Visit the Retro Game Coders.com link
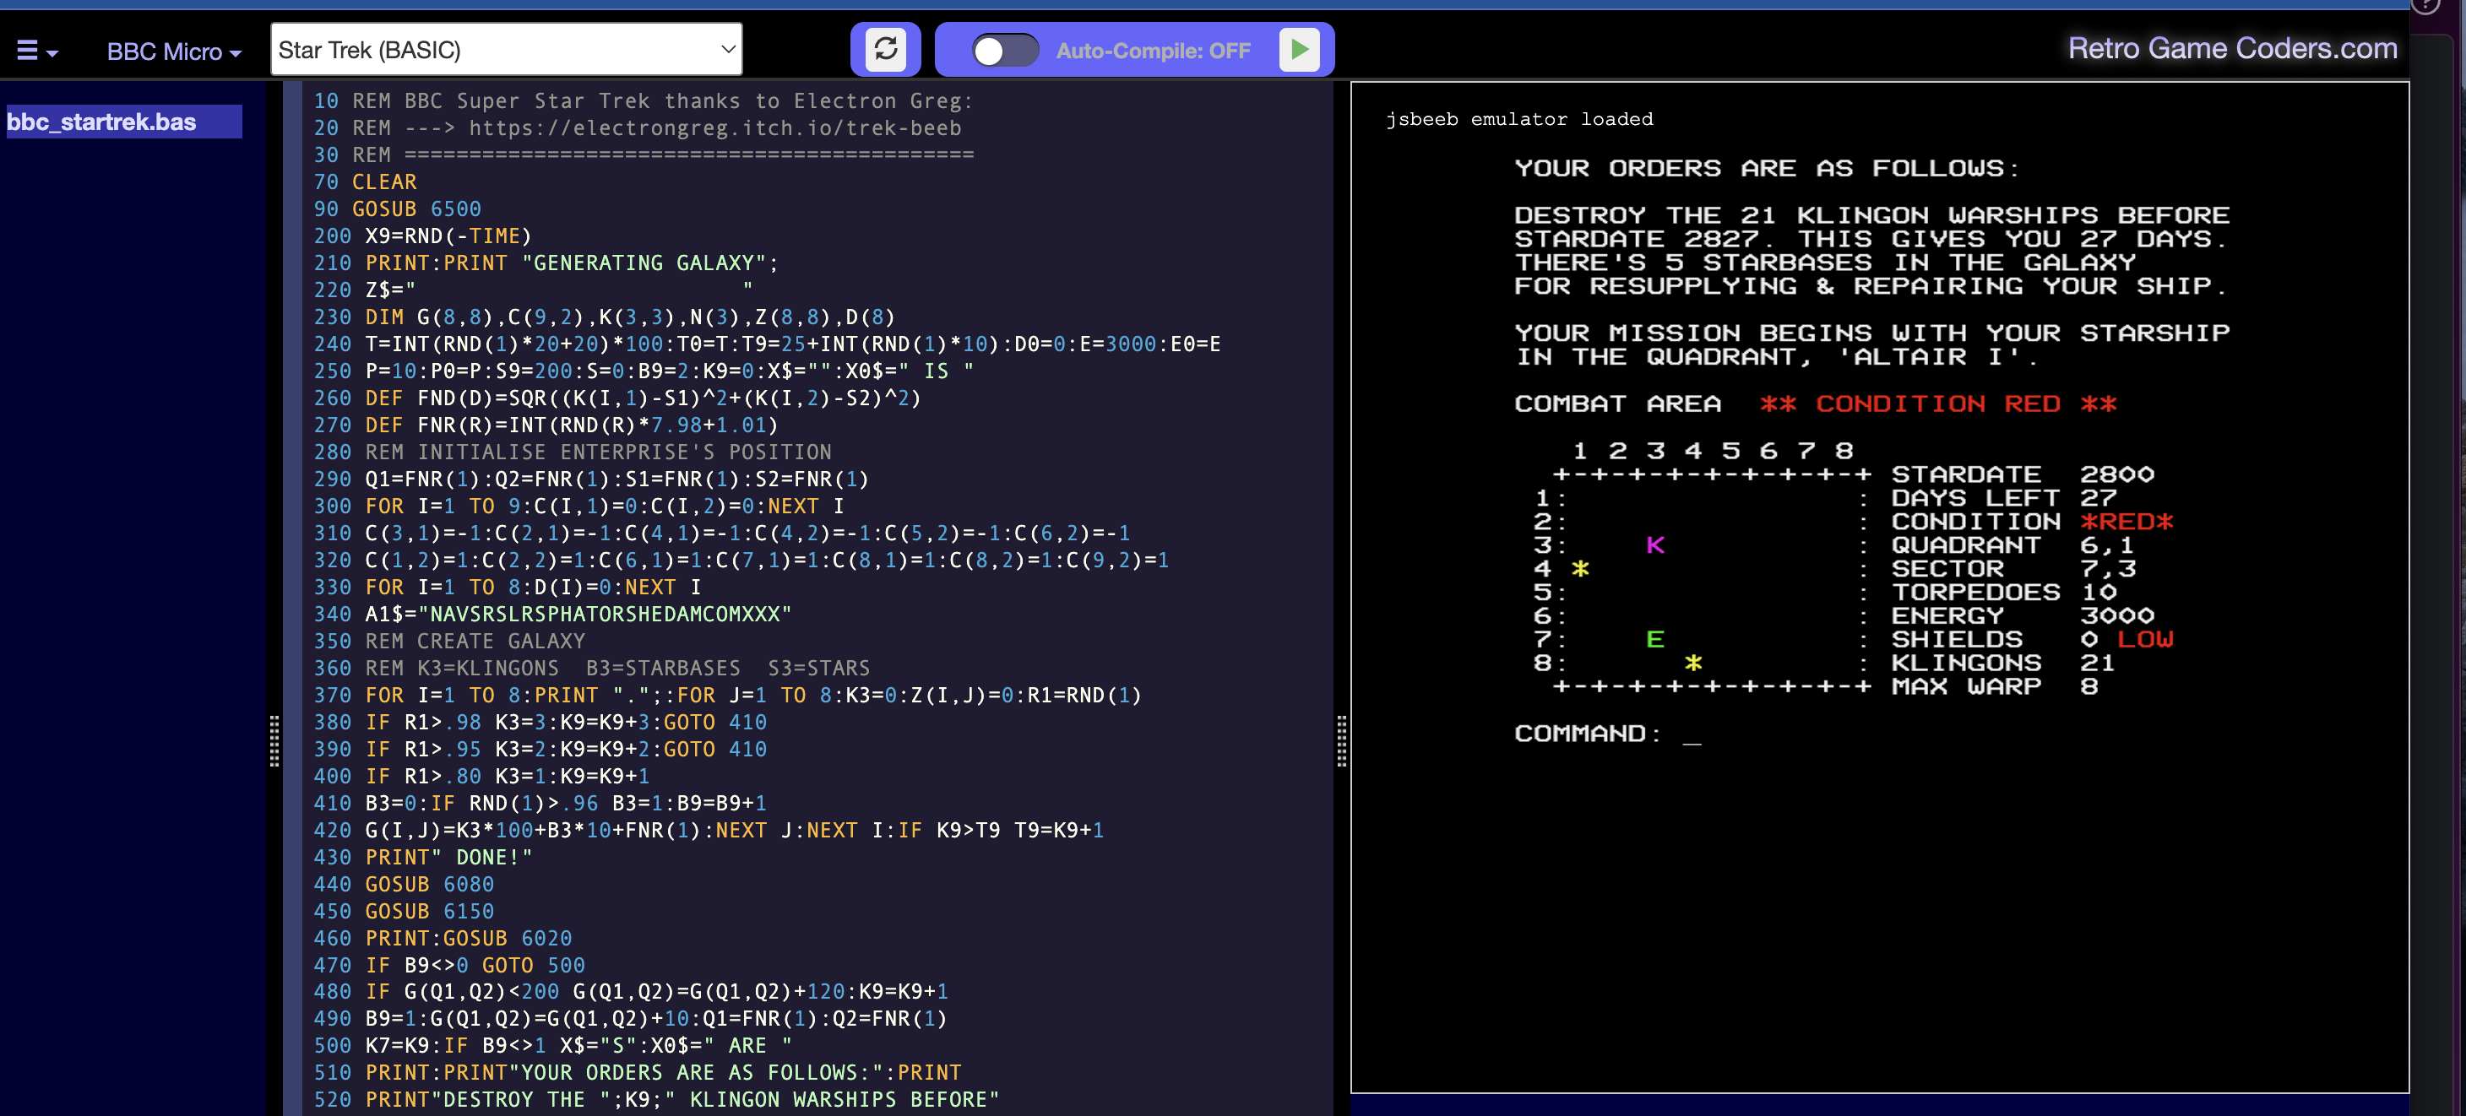 2230,48
